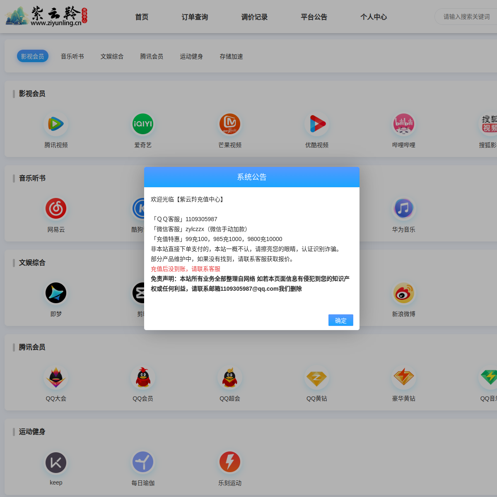This screenshot has width=497, height=497.
Task: Select the 每日瑜伽 icon
Action: [x=143, y=462]
